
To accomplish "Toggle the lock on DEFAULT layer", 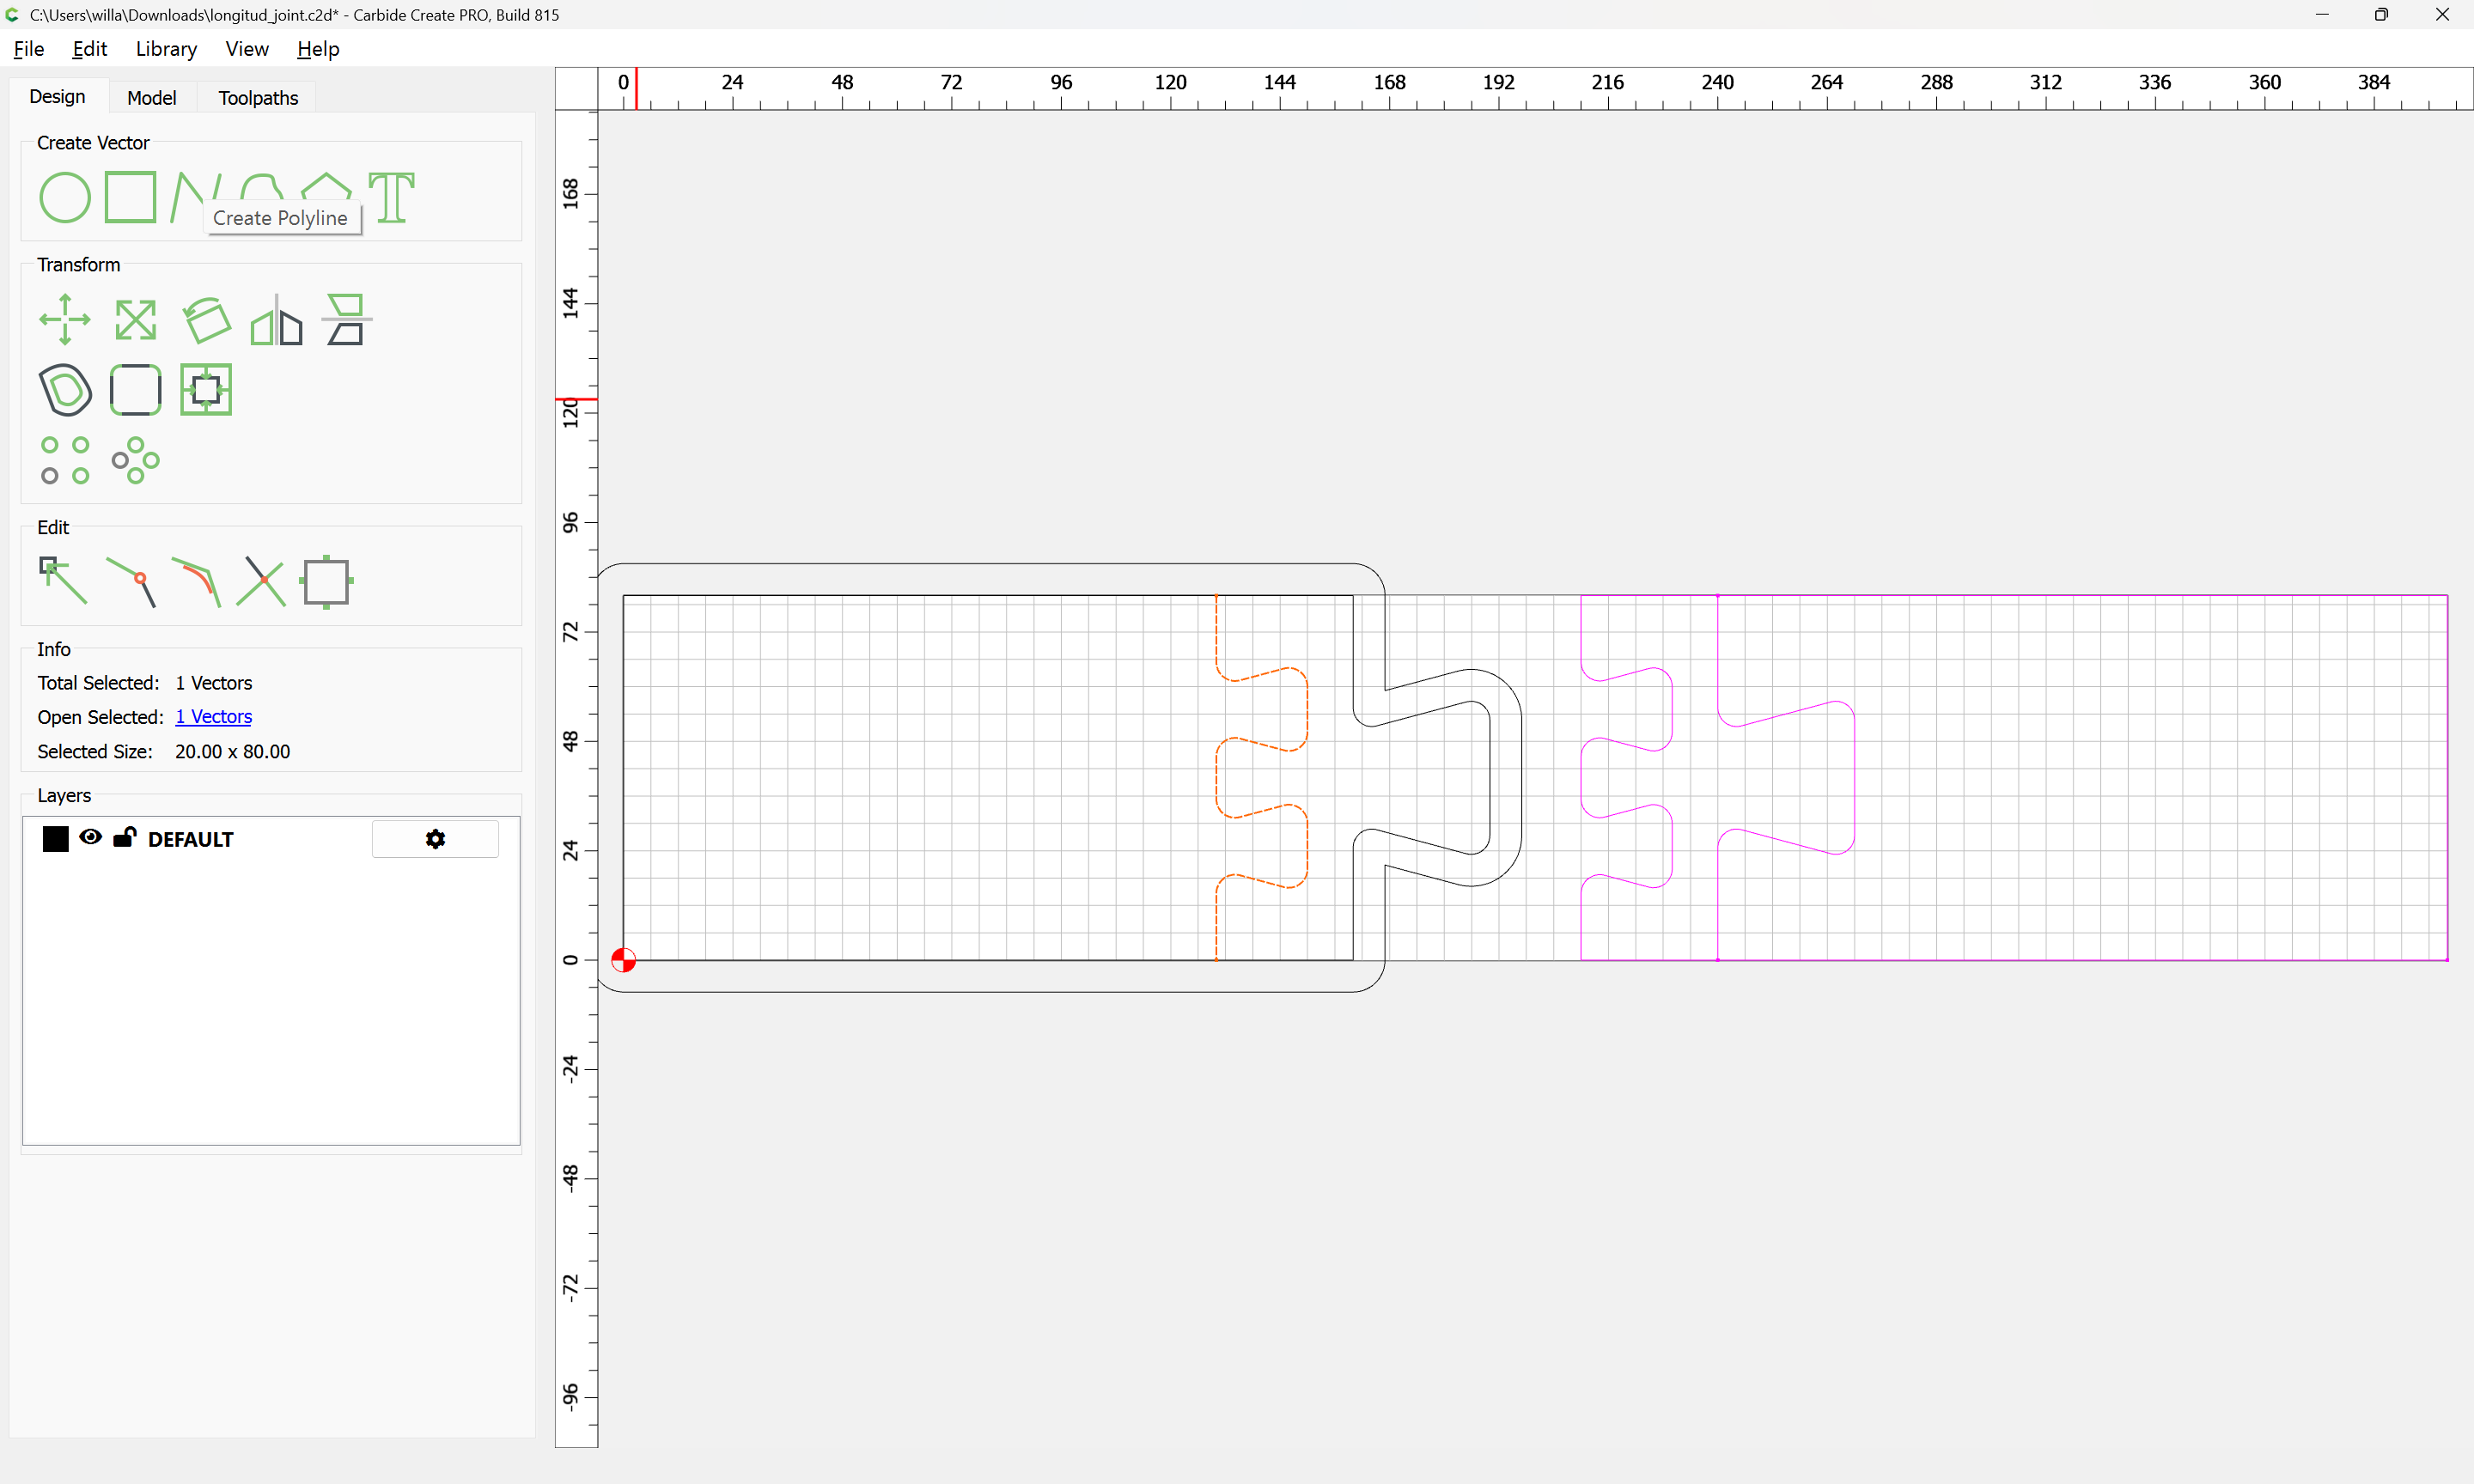I will click(124, 838).
